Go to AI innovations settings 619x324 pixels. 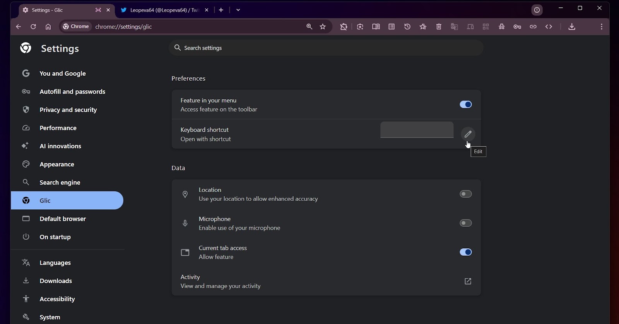pyautogui.click(x=60, y=146)
